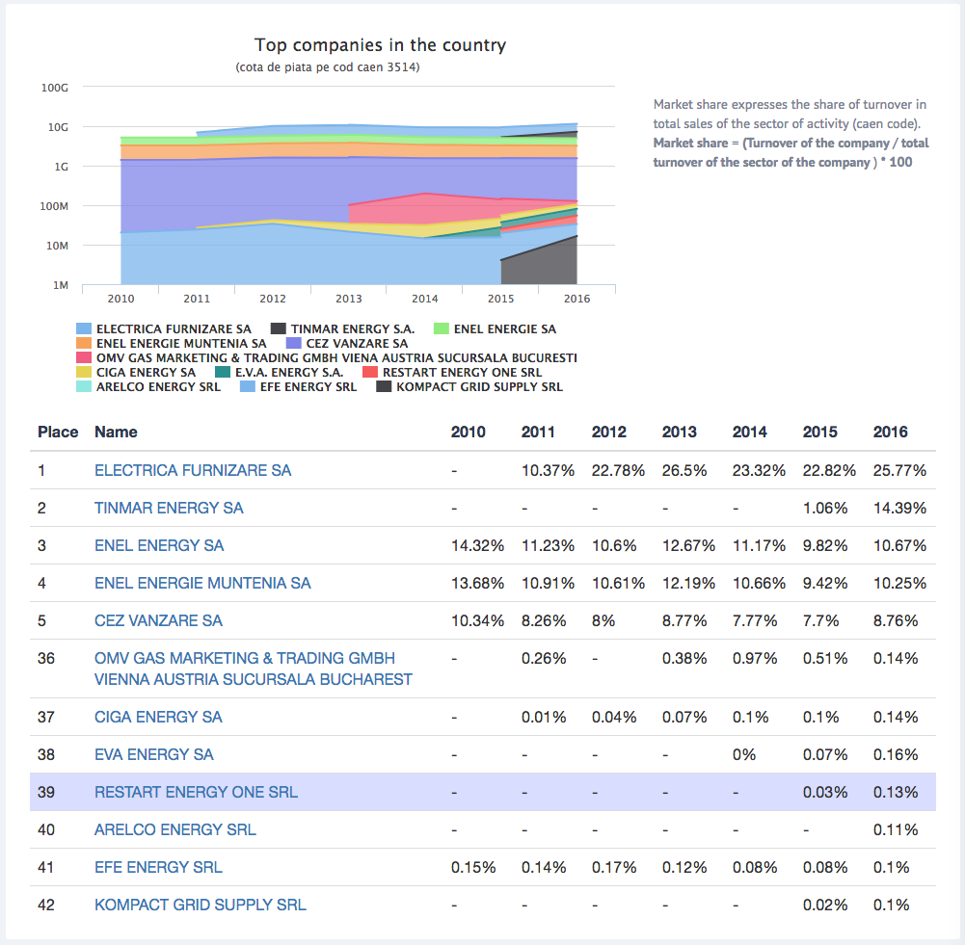Viewport: 965px width, 945px height.
Task: Toggle CIGA ENERGY SA legend entry
Action: [136, 373]
